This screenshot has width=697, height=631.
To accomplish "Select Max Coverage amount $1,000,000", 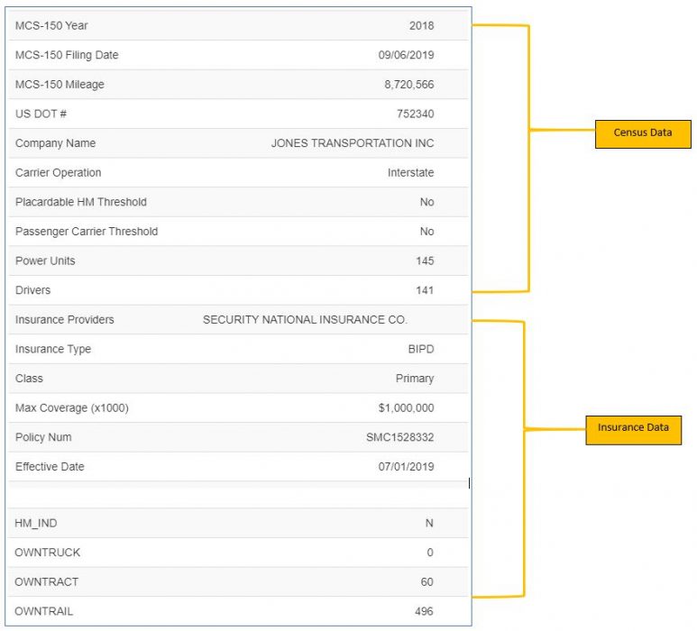I will [x=406, y=408].
